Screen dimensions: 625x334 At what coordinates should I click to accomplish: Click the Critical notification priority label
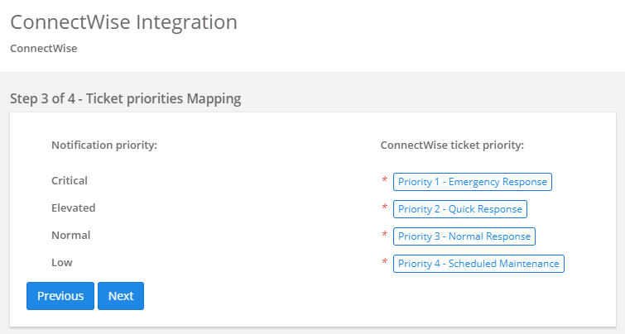[70, 181]
